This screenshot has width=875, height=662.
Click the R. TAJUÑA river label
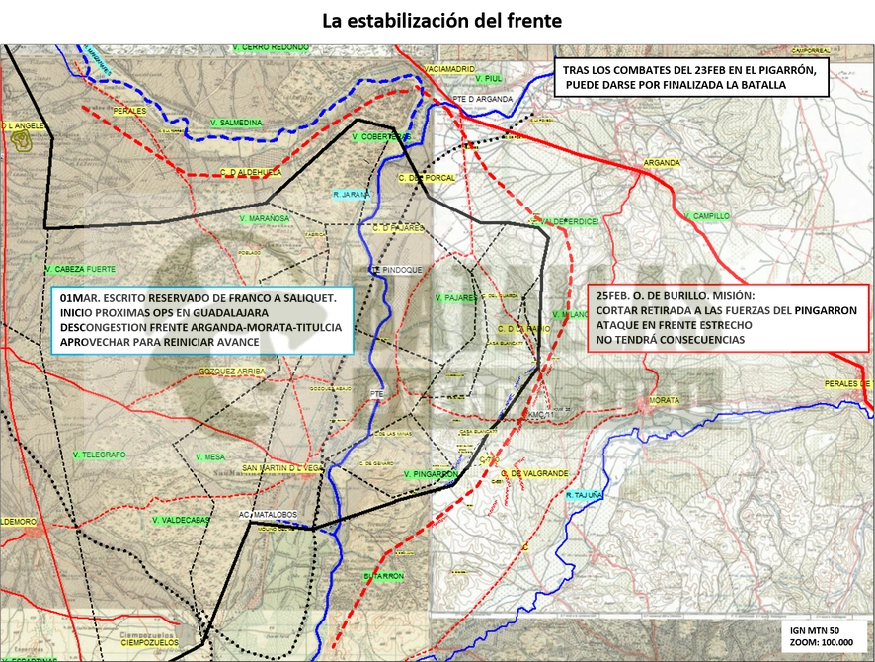(585, 495)
